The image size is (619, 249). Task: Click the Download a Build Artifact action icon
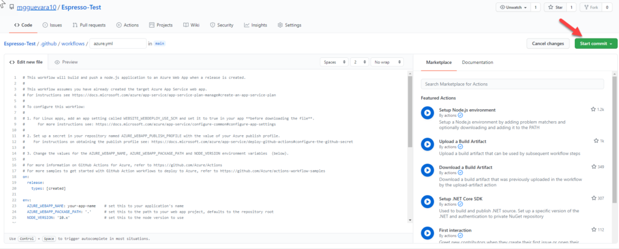point(427,170)
